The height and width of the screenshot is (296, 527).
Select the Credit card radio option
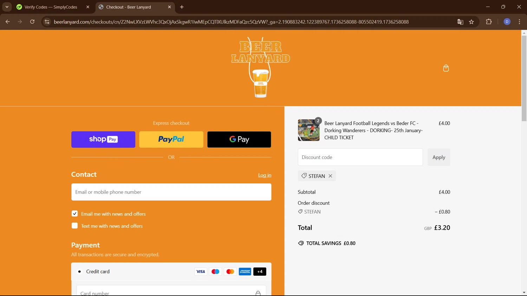(x=79, y=271)
